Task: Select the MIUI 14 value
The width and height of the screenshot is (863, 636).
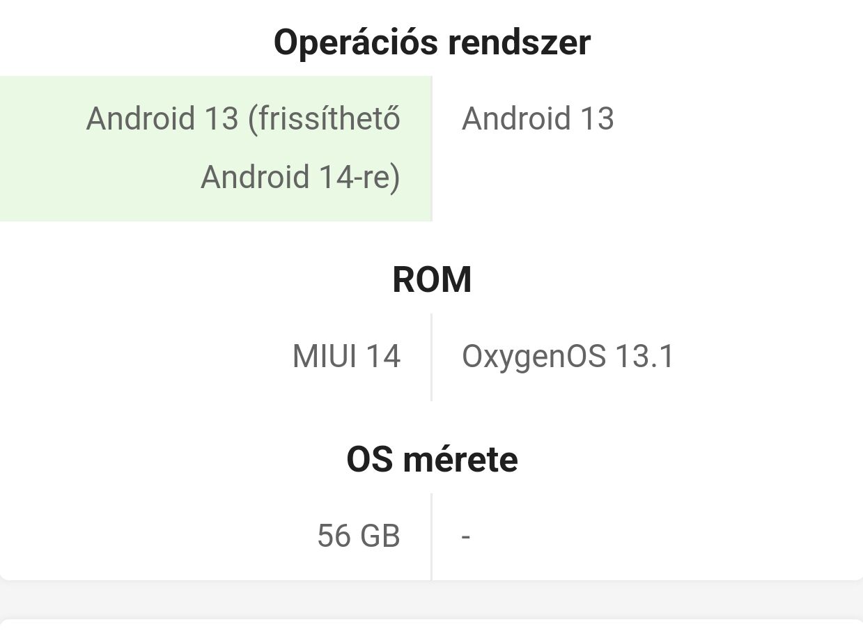Action: tap(346, 357)
